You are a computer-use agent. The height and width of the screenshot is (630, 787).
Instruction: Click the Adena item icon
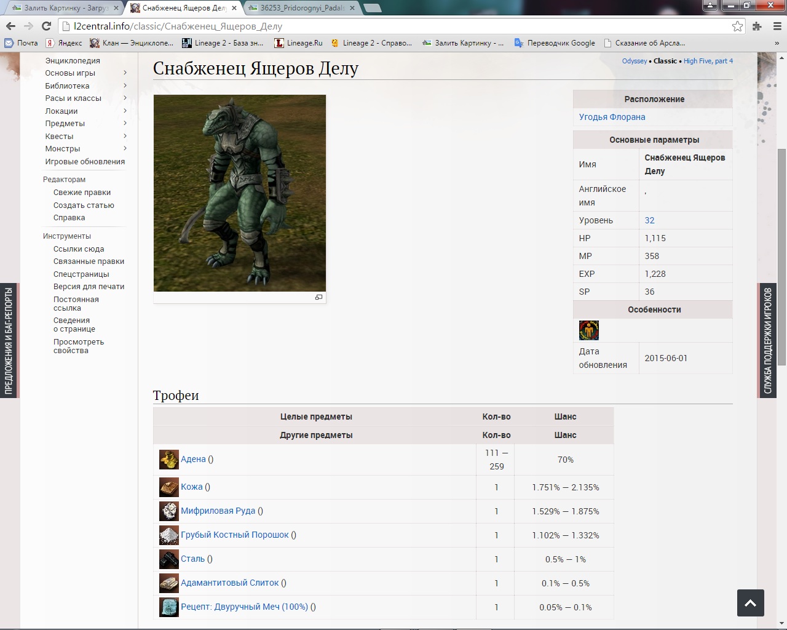[169, 460]
